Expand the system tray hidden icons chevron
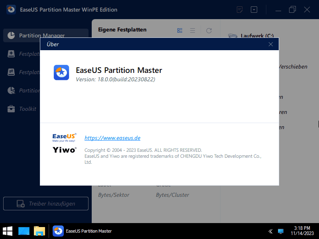Viewport: 319px width, 239px height. (x=270, y=231)
